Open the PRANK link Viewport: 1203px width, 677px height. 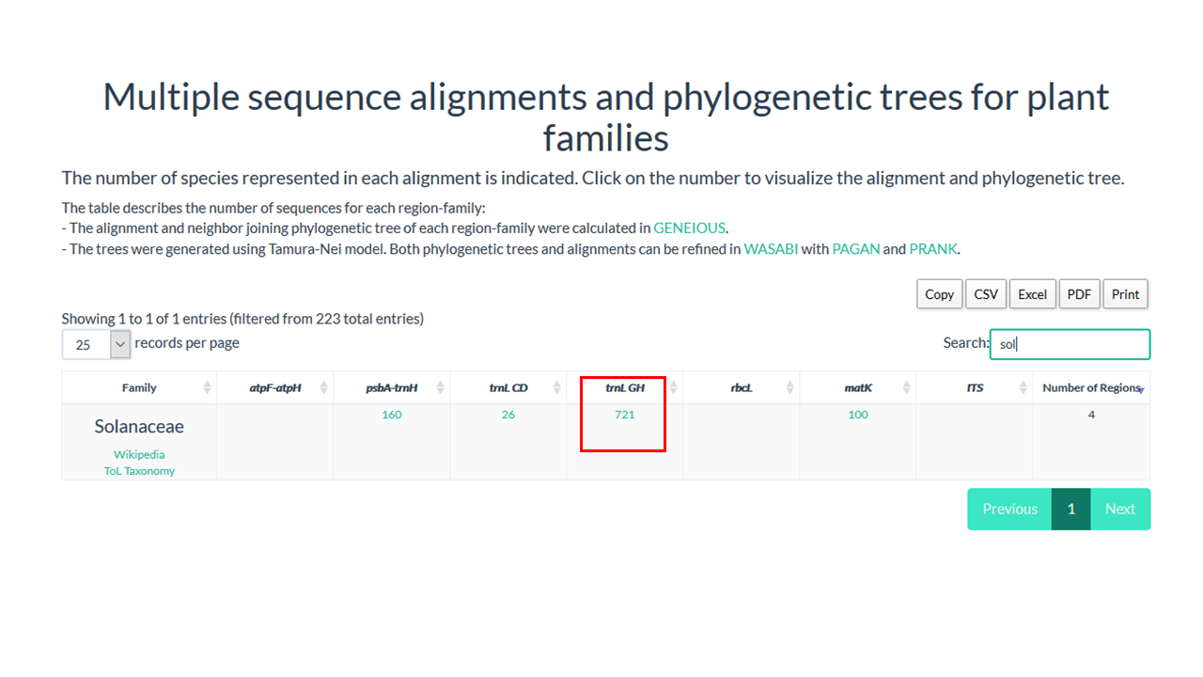pyautogui.click(x=932, y=249)
